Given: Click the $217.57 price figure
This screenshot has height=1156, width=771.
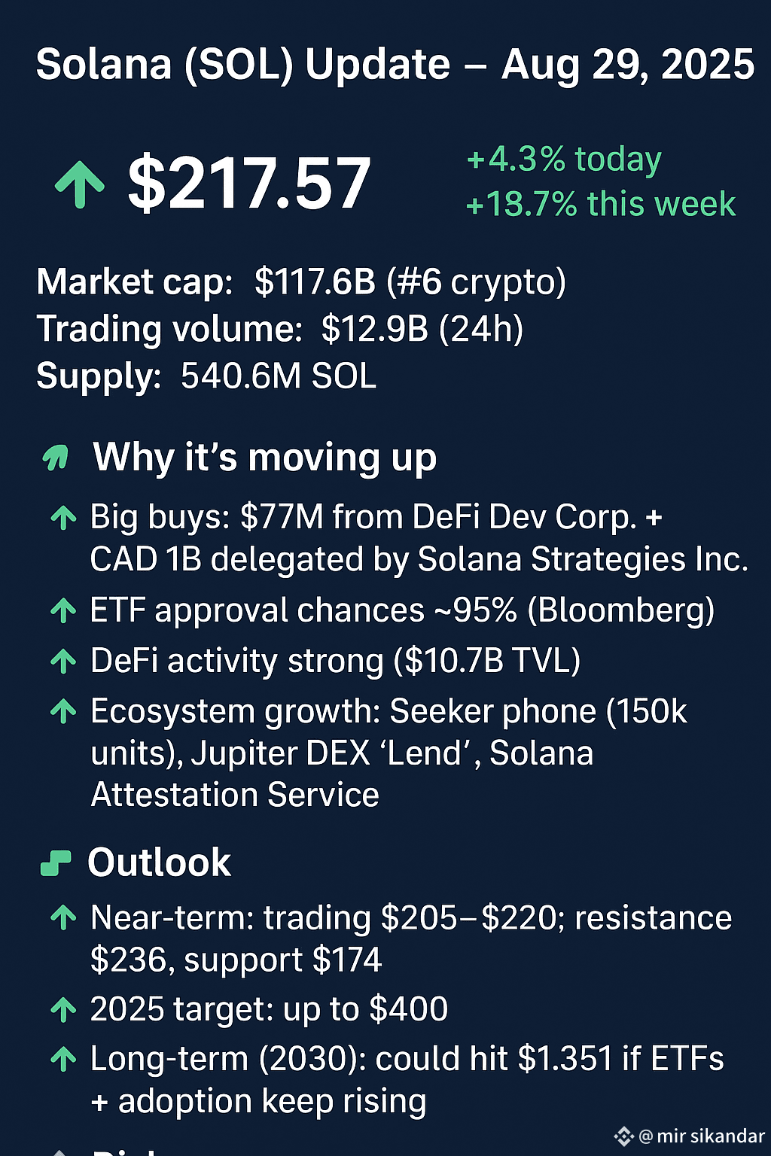Looking at the screenshot, I should tap(249, 184).
